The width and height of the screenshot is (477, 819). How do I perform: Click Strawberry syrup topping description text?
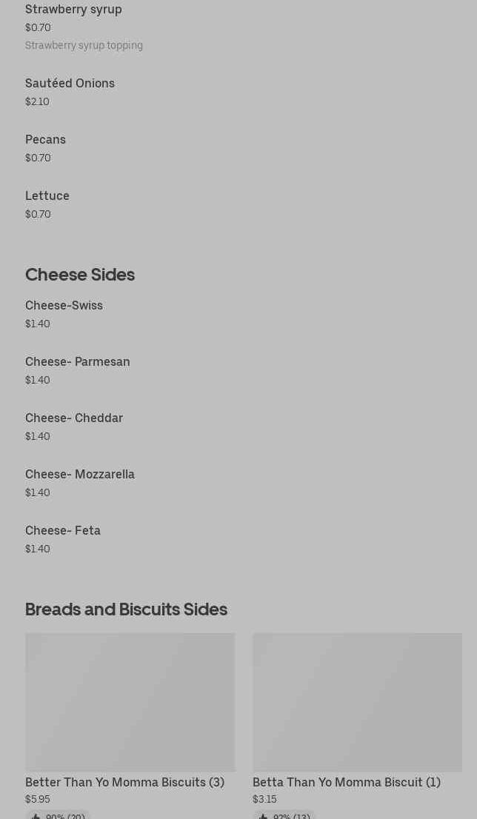click(84, 45)
